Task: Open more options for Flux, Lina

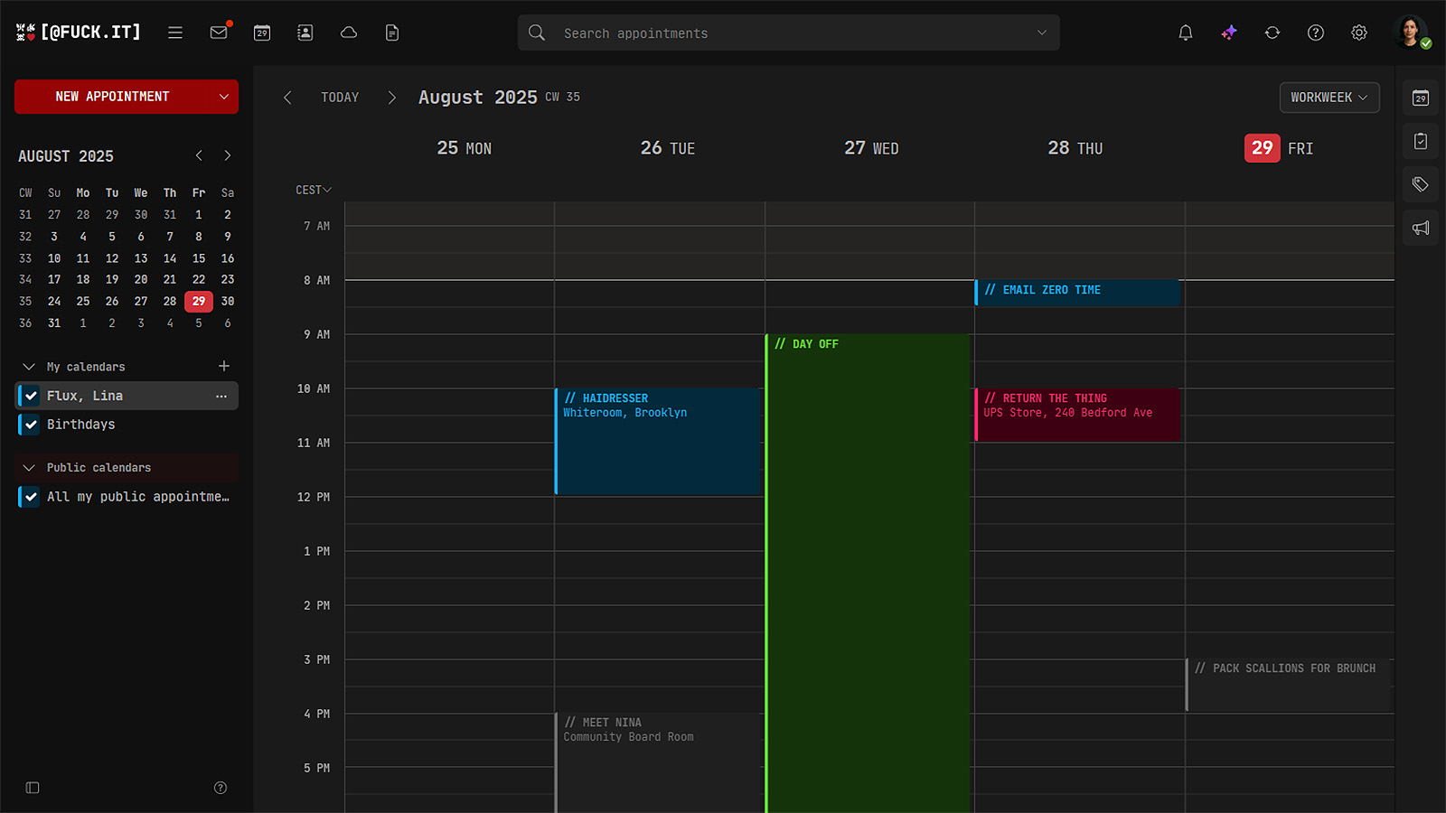Action: coord(221,396)
